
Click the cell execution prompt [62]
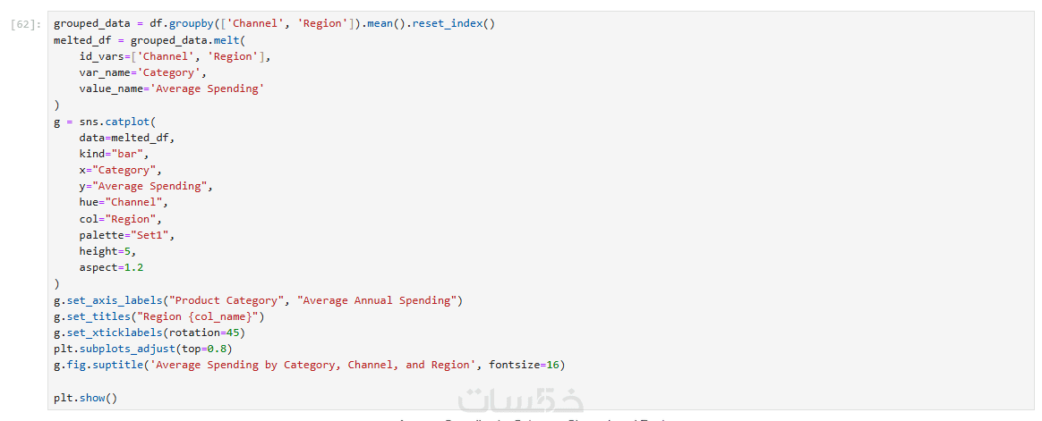coord(25,24)
